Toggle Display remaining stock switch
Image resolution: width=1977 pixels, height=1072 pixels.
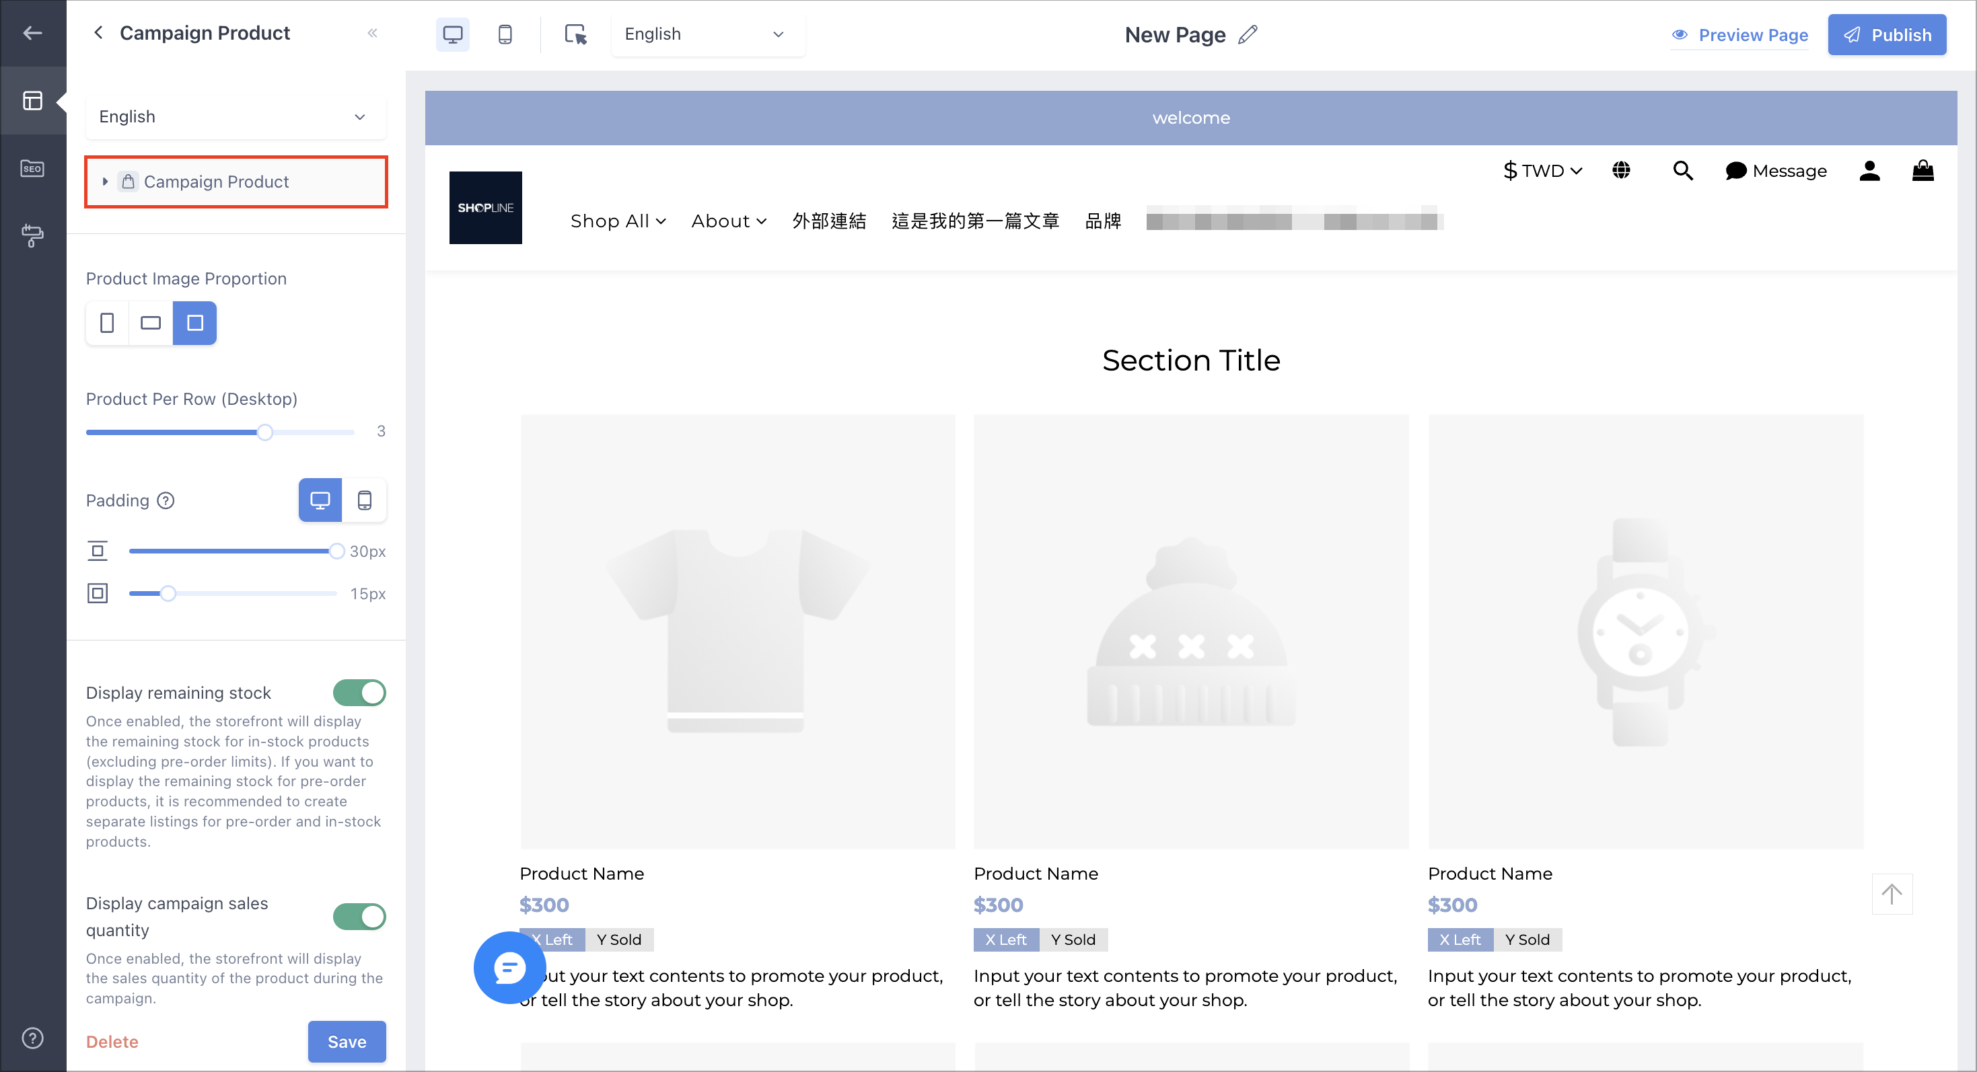pos(359,693)
